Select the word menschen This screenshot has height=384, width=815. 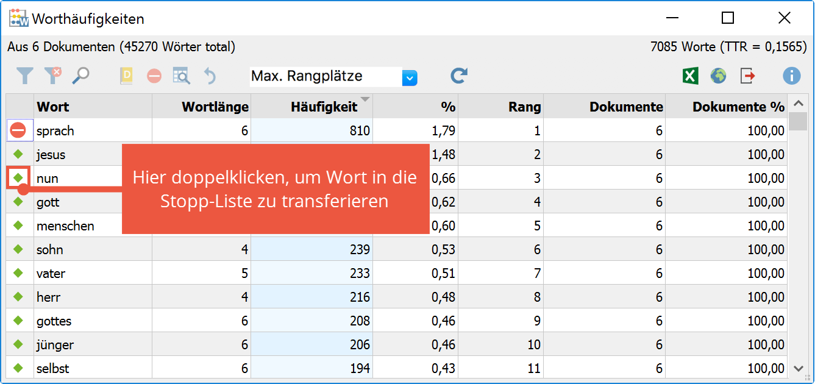click(x=65, y=226)
